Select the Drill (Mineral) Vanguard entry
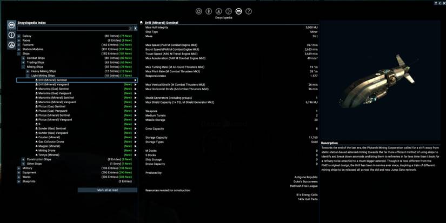Image resolution: width=446 pixels, height=223 pixels. pyautogui.click(x=77, y=85)
